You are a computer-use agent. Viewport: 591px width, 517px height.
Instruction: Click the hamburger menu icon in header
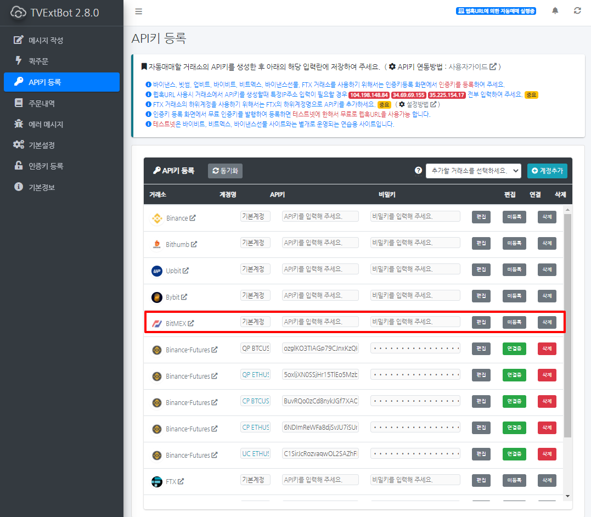coord(138,12)
